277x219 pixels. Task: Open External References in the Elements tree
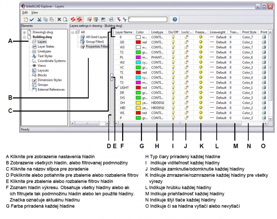coord(51,90)
